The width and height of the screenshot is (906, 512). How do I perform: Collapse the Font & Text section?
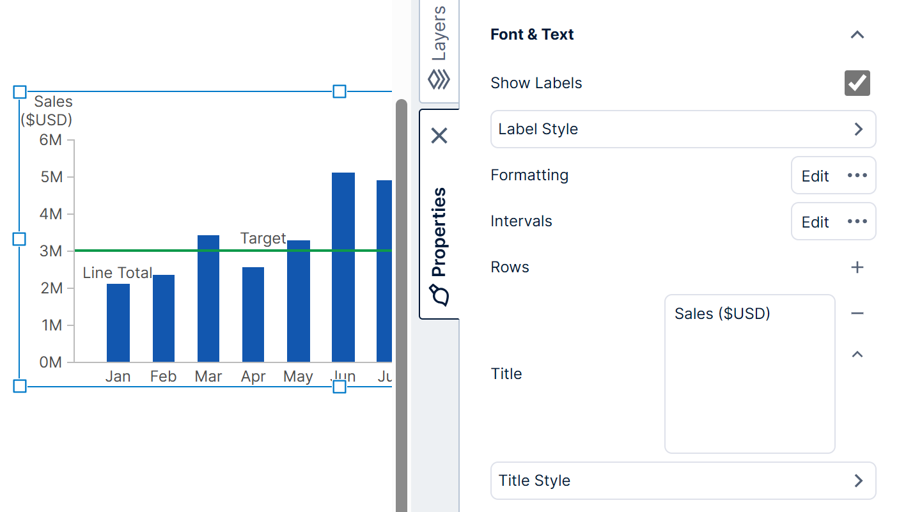click(x=857, y=35)
